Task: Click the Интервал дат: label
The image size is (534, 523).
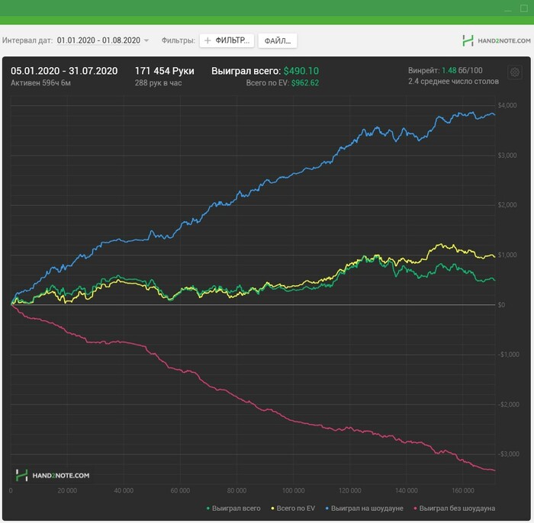Action: [x=27, y=40]
